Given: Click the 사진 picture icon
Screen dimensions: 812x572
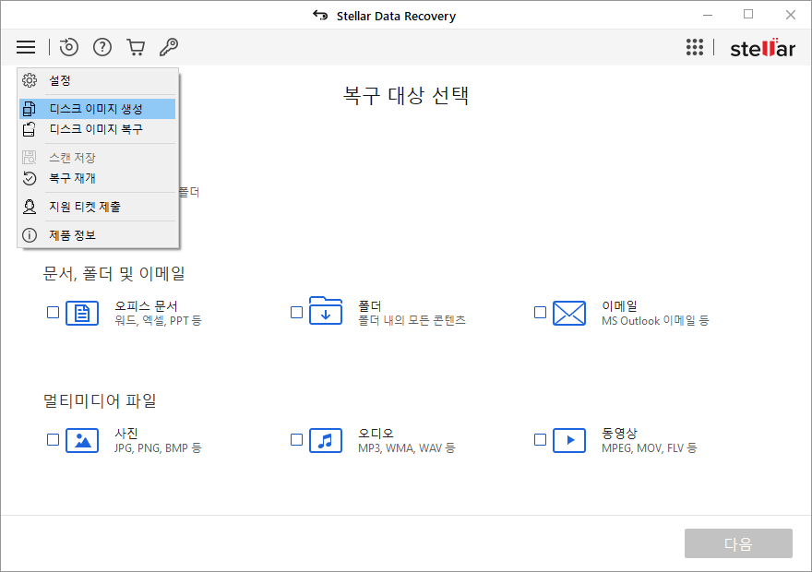Looking at the screenshot, I should coord(82,440).
